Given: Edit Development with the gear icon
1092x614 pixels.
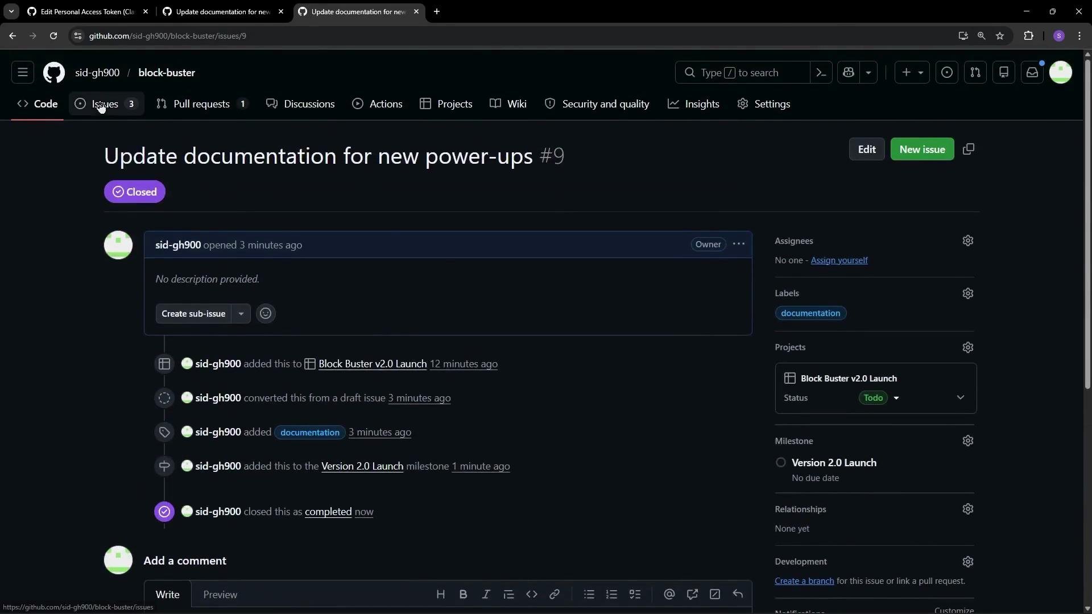Looking at the screenshot, I should pyautogui.click(x=968, y=562).
